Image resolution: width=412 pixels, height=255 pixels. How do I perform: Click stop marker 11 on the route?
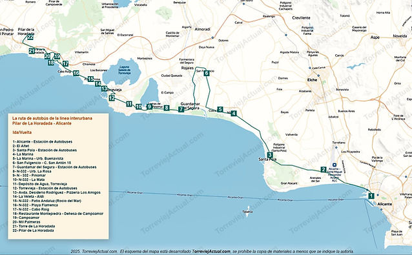pyautogui.click(x=129, y=104)
